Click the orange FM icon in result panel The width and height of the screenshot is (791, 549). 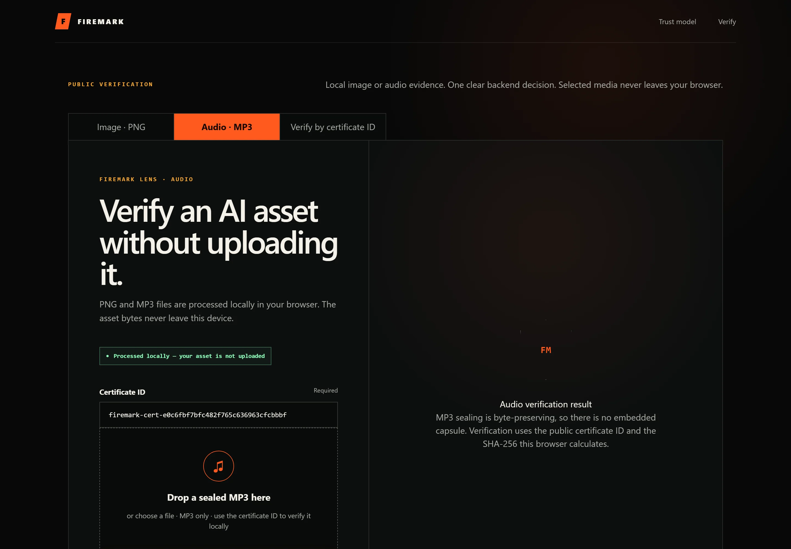(545, 350)
